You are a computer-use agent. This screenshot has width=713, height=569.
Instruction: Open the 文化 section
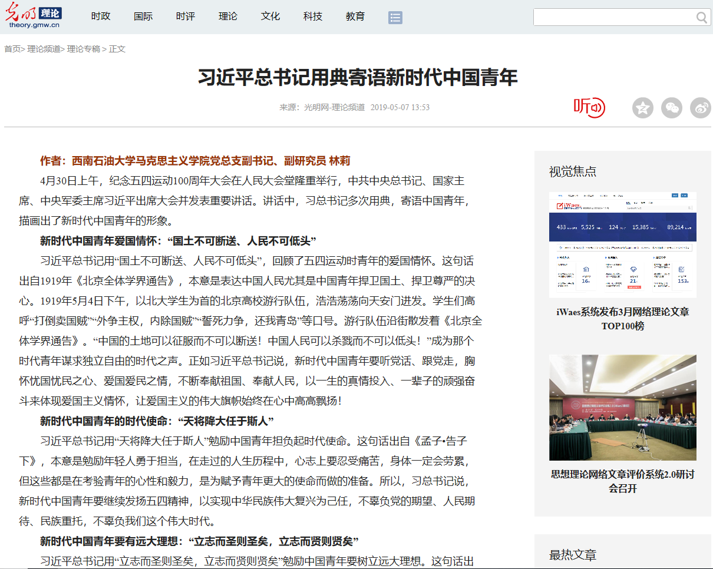pyautogui.click(x=270, y=16)
